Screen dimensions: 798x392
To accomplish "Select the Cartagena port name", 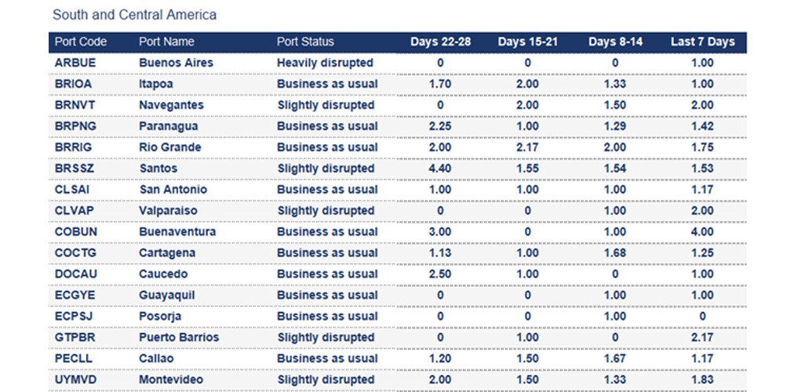I will (166, 253).
